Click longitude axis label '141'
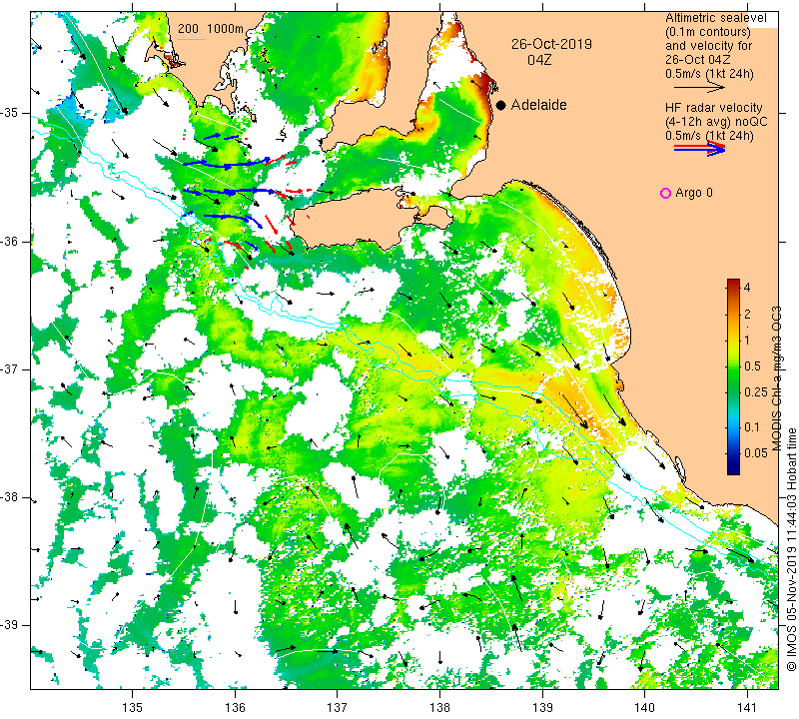Image resolution: width=799 pixels, height=719 pixels. tap(747, 707)
